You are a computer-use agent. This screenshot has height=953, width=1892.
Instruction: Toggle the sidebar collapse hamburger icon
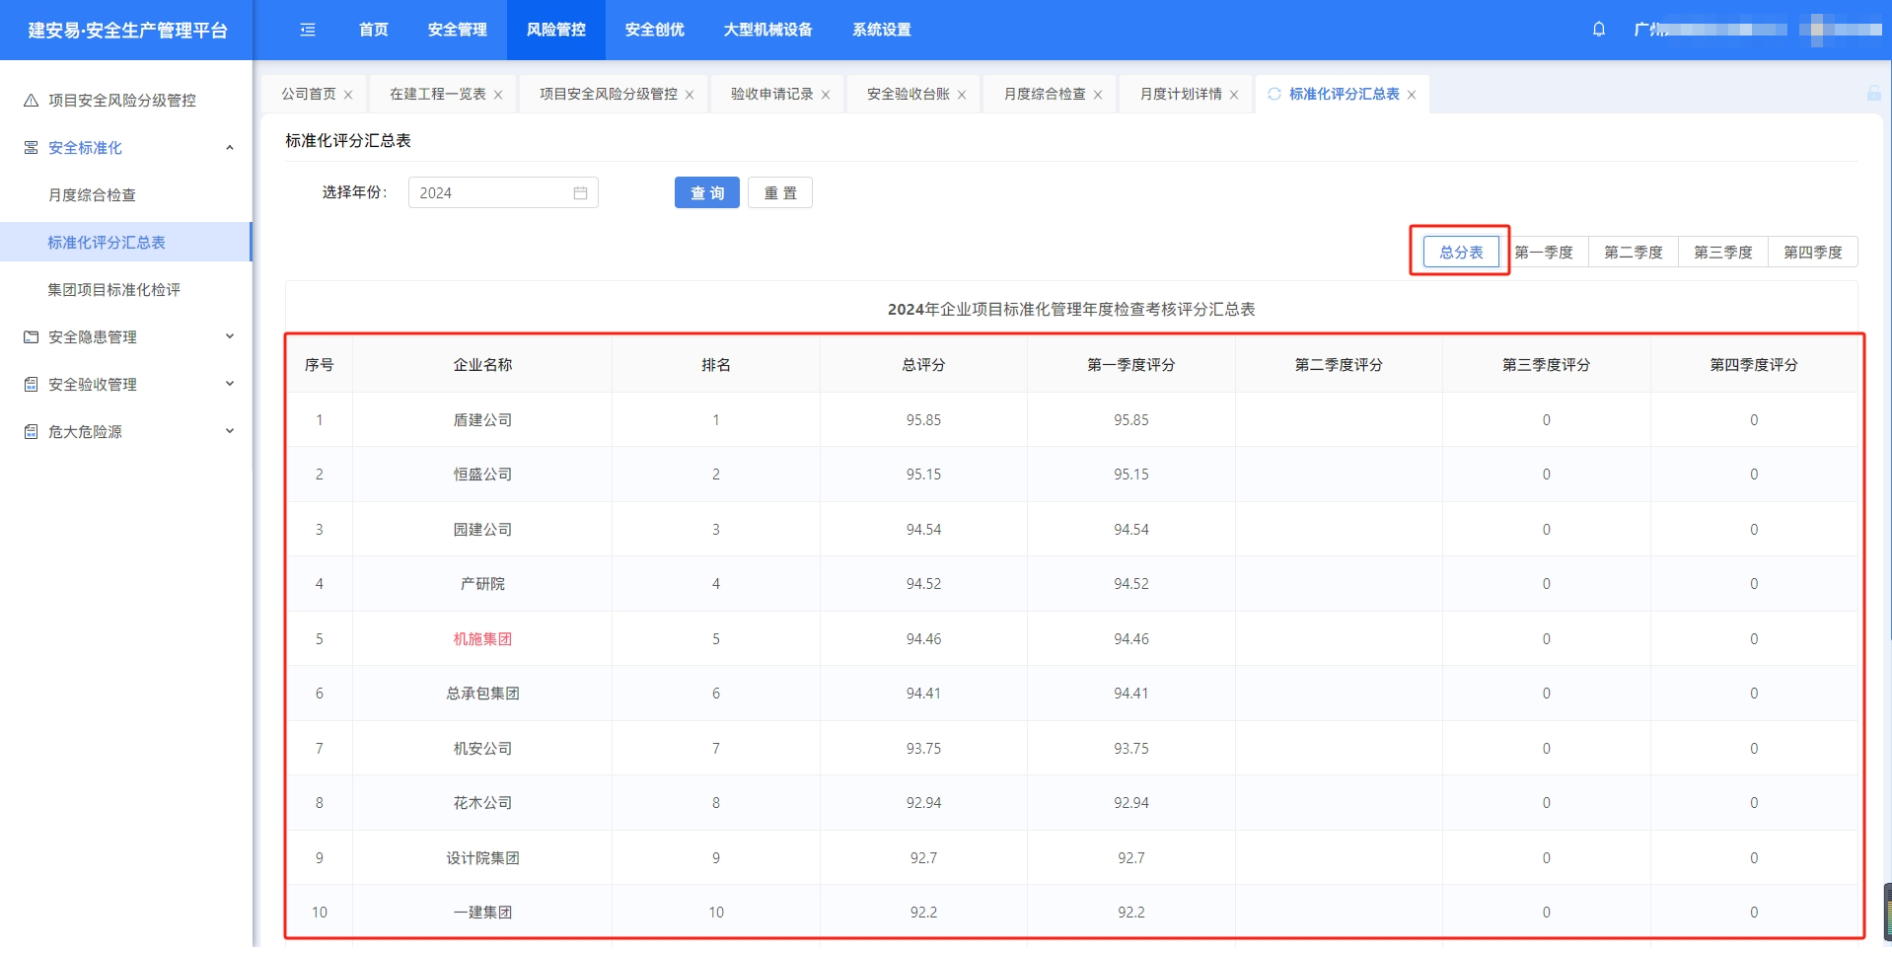tap(308, 30)
